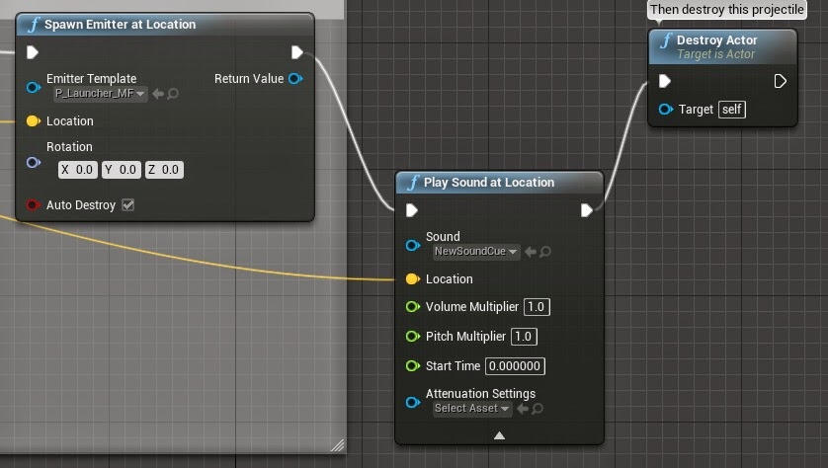Viewport: 828px width, 468px height.
Task: Click 'Target is Actor' subtitle text
Action: (x=716, y=54)
